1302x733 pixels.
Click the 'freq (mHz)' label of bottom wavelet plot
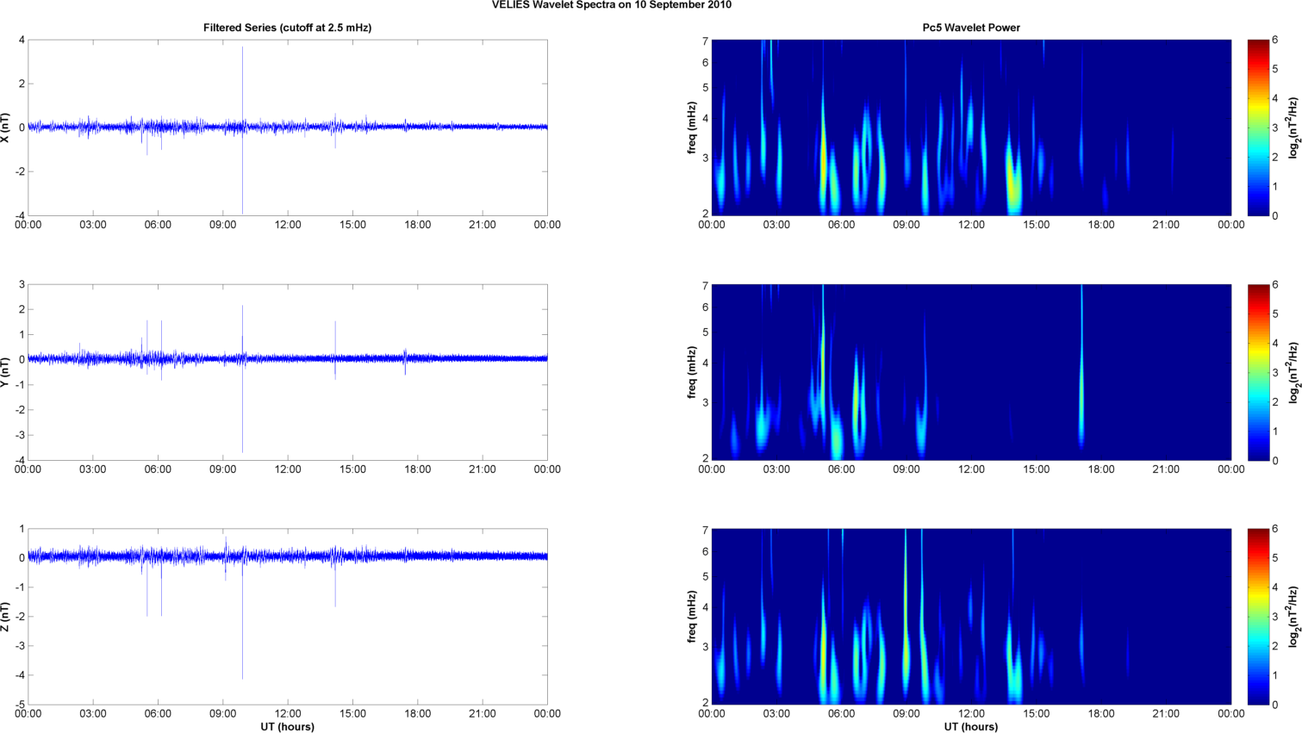click(692, 617)
